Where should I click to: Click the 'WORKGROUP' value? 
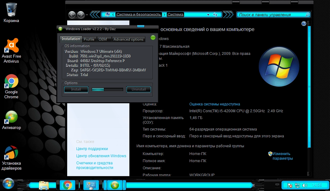pyautogui.click(x=202, y=175)
